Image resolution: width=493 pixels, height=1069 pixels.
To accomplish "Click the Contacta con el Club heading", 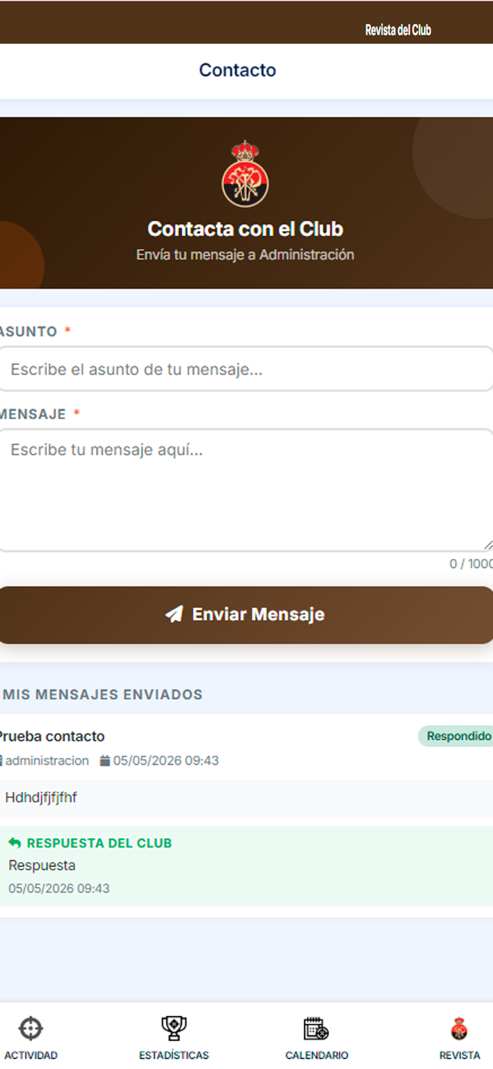I will point(245,229).
